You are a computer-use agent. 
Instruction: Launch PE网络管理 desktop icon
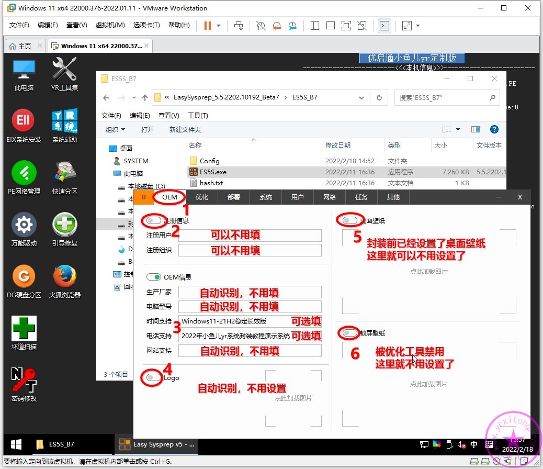[24, 177]
